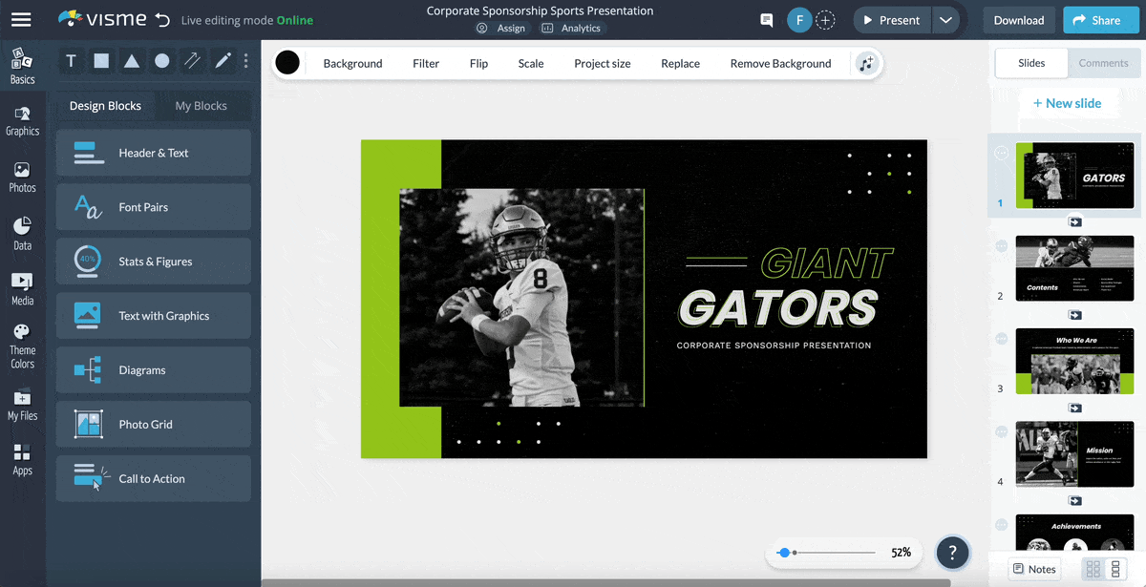This screenshot has width=1146, height=587.
Task: Select the pen draw tool
Action: [223, 61]
